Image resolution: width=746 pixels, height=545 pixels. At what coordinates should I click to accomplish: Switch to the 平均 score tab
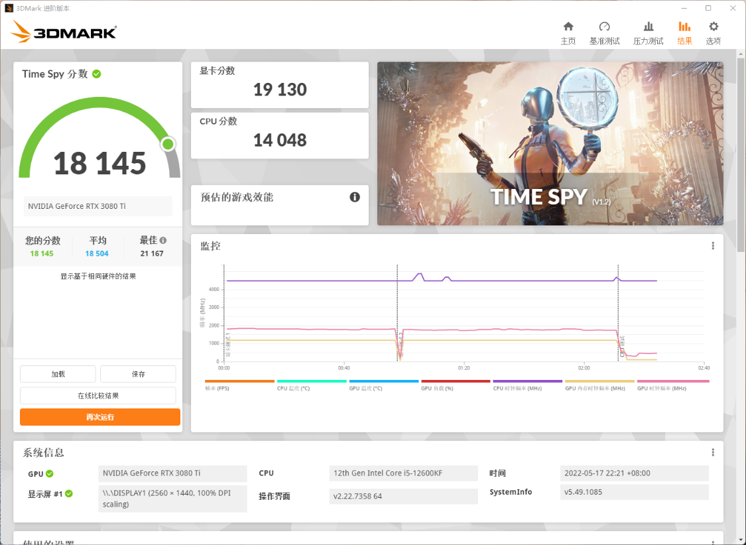pyautogui.click(x=97, y=246)
